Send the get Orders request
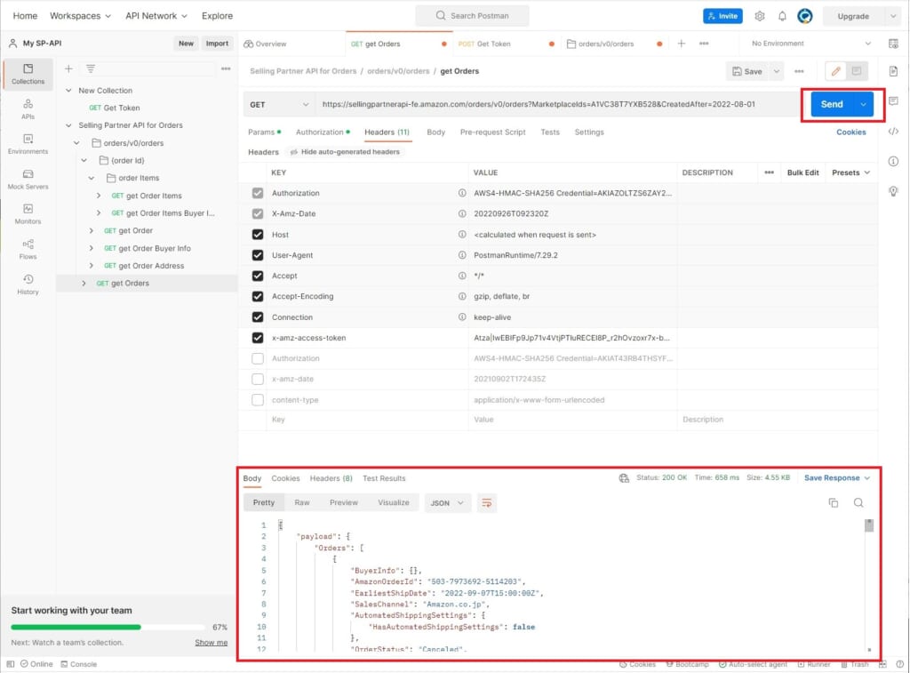The width and height of the screenshot is (910, 673). (x=832, y=105)
